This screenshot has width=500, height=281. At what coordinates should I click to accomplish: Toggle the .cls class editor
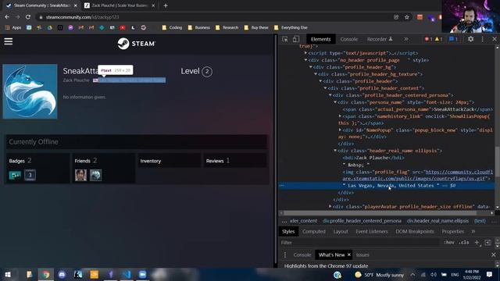click(464, 243)
